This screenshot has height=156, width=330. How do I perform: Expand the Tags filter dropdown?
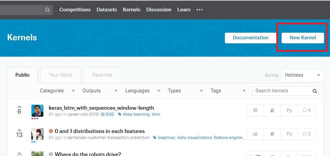tap(228, 91)
